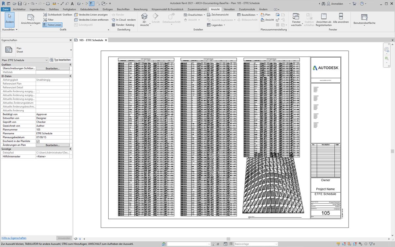Image resolution: width=395 pixels, height=247 pixels.
Task: Click the 3D-Ansicht house icon
Action: pos(144,16)
